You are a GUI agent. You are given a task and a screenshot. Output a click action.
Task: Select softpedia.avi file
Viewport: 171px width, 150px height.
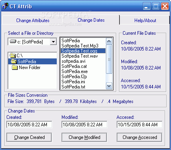(83, 61)
